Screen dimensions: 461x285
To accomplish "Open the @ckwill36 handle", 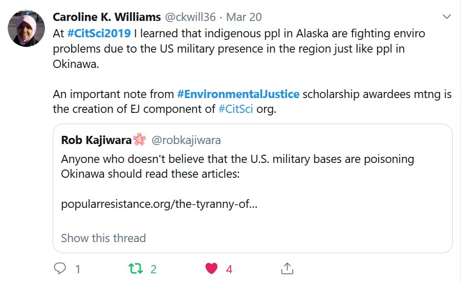I will click(190, 17).
